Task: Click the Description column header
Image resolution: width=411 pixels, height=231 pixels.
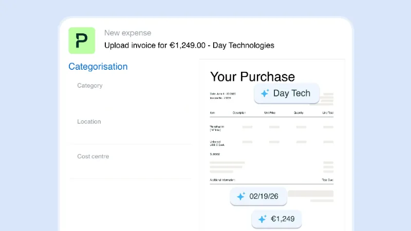Action: click(239, 113)
